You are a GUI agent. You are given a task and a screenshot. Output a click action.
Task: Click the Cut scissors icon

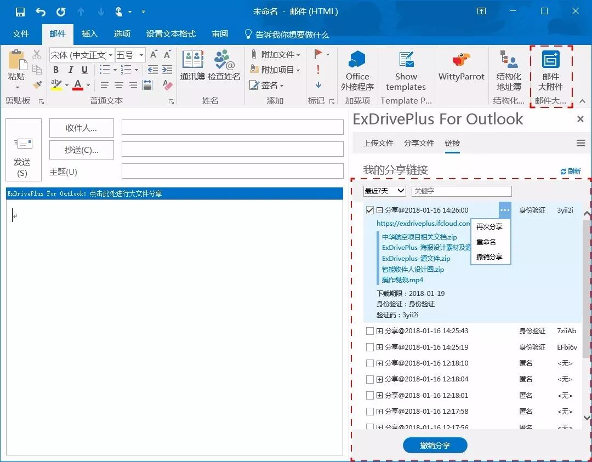(x=37, y=54)
